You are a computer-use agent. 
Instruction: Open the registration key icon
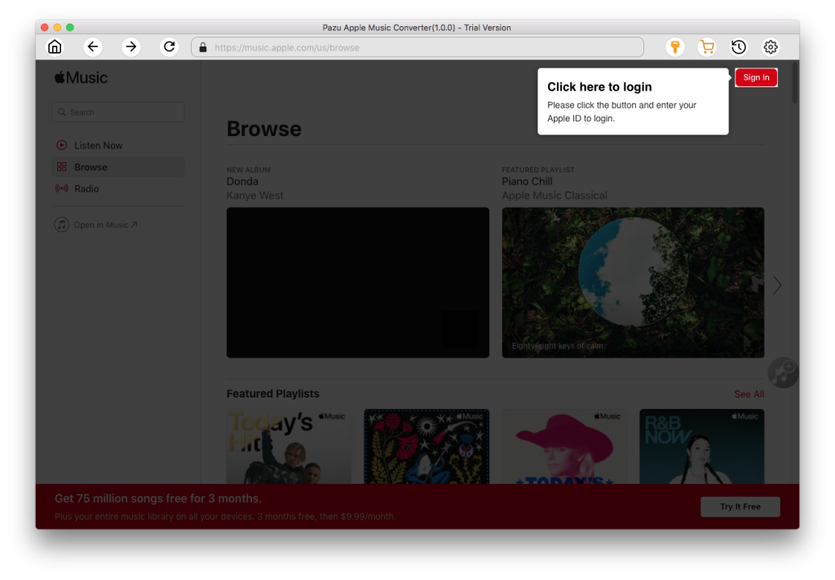coord(674,47)
